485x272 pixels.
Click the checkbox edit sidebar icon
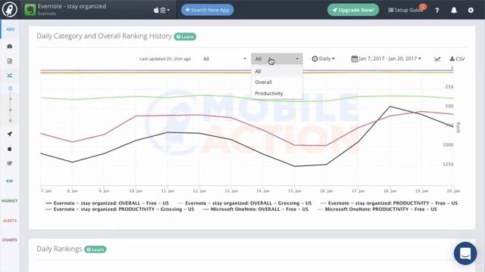pyautogui.click(x=10, y=163)
